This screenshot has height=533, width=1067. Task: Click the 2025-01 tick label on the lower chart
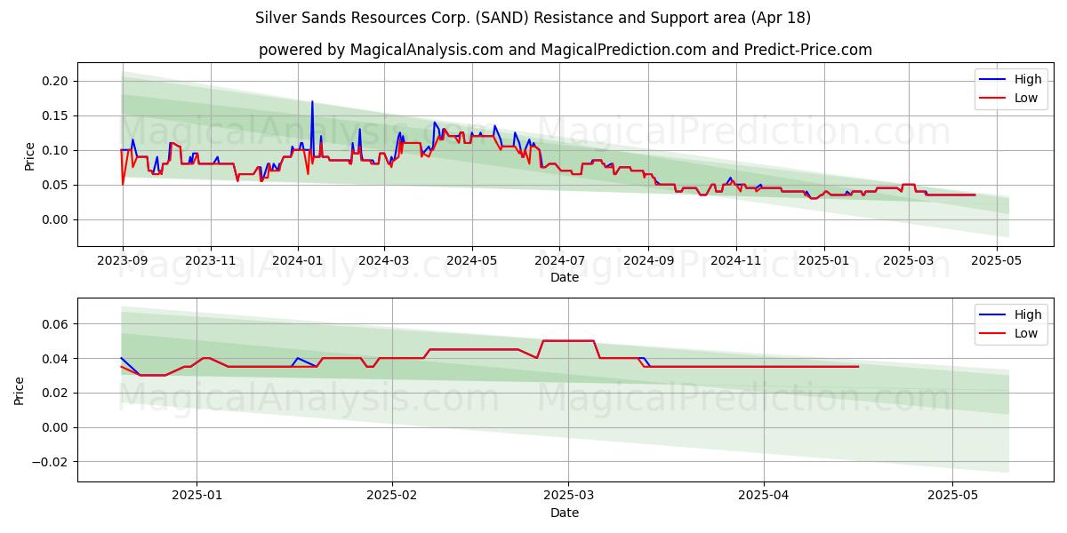click(x=196, y=496)
